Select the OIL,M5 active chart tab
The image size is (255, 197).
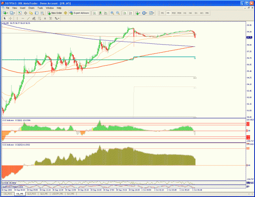tap(20, 194)
